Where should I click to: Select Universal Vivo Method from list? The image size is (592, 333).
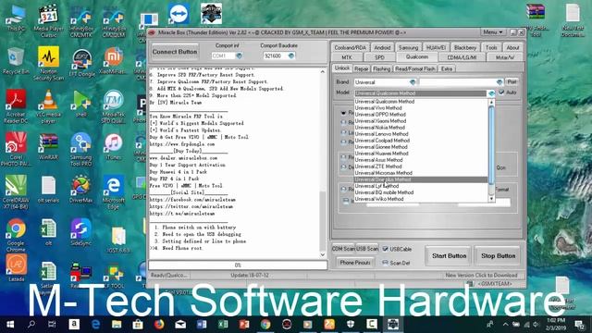pyautogui.click(x=378, y=108)
